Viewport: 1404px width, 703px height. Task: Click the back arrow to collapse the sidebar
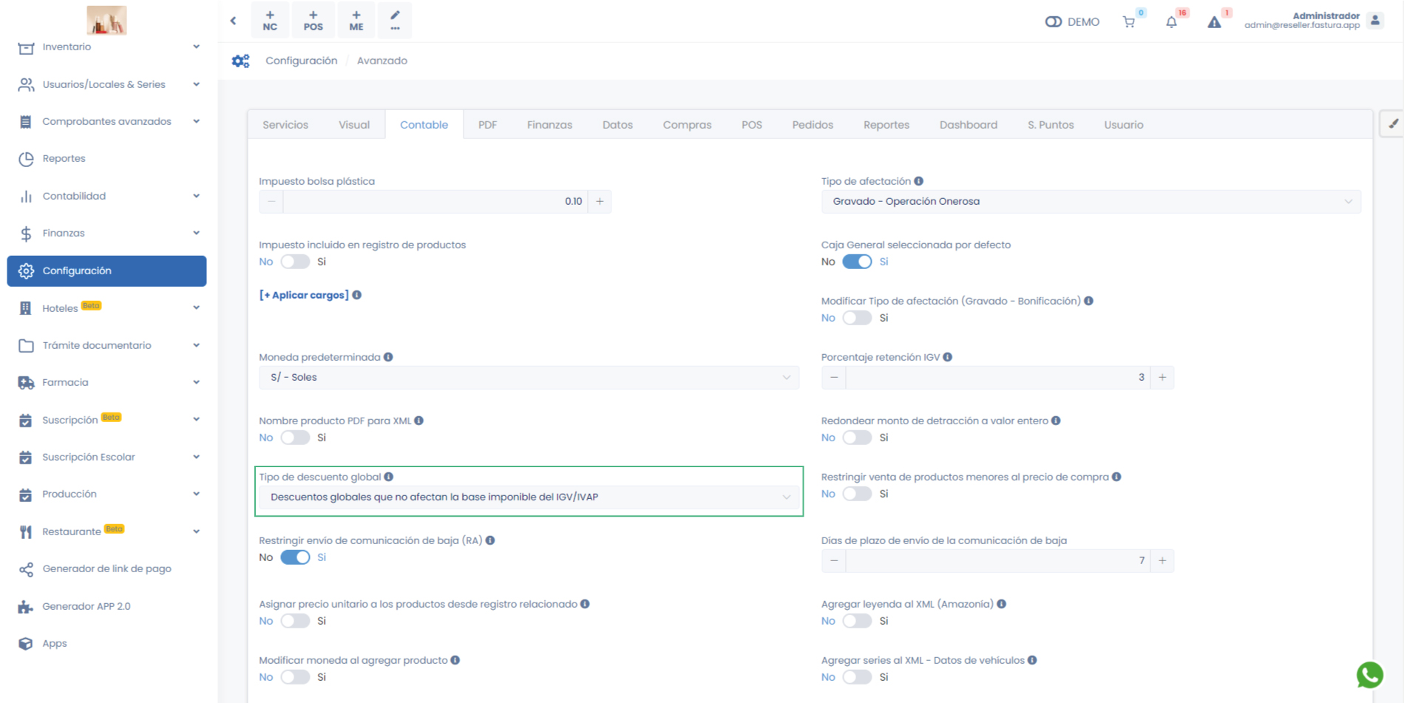tap(234, 21)
